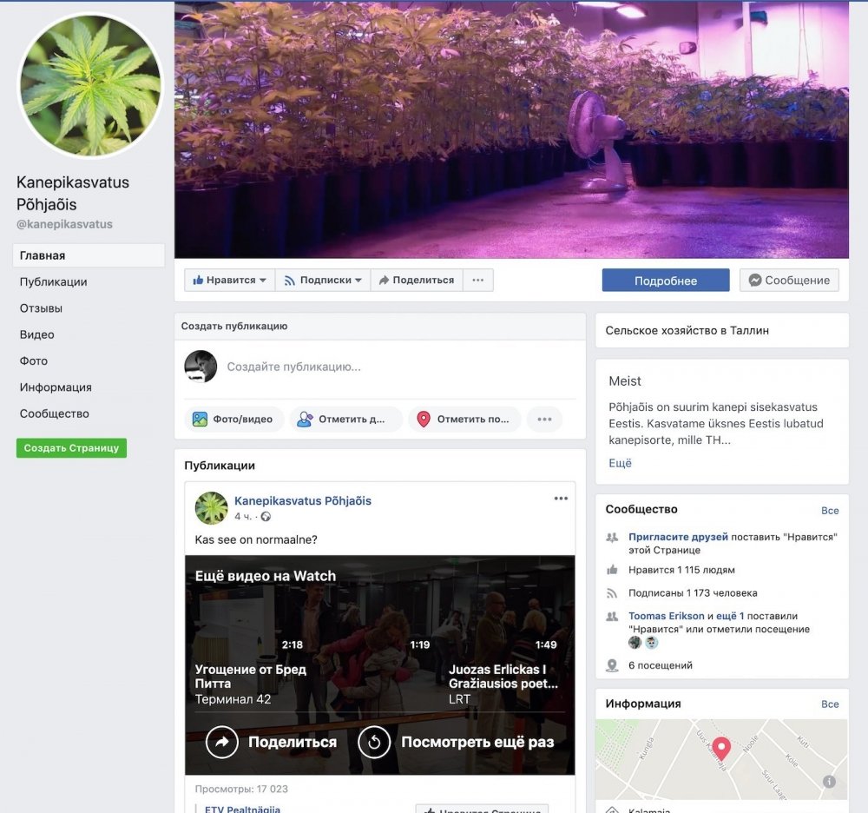Open more options in create publication row
Image resolution: width=868 pixels, height=813 pixels.
[545, 420]
